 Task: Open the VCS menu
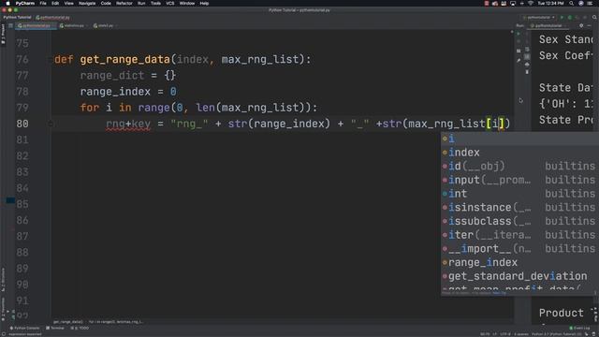pyautogui.click(x=170, y=3)
